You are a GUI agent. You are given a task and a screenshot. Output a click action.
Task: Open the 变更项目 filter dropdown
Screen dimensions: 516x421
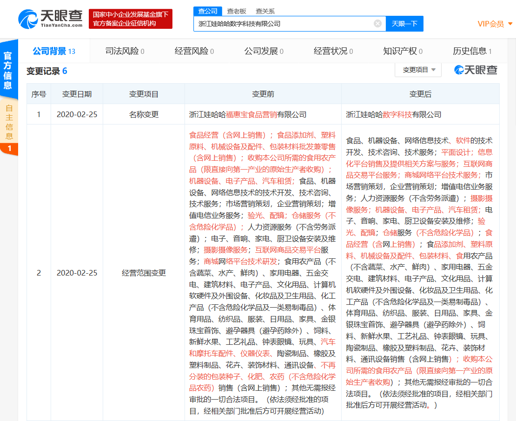pyautogui.click(x=418, y=70)
